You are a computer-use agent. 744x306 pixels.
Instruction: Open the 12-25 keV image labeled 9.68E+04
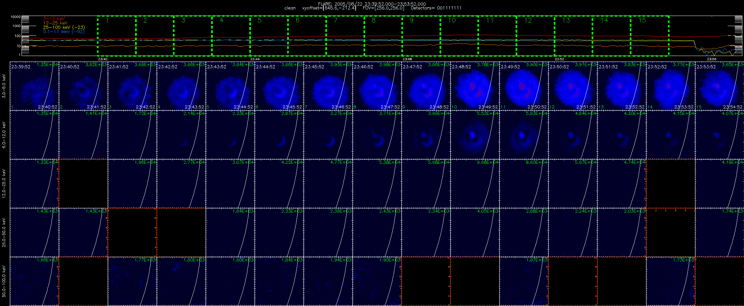(475, 184)
